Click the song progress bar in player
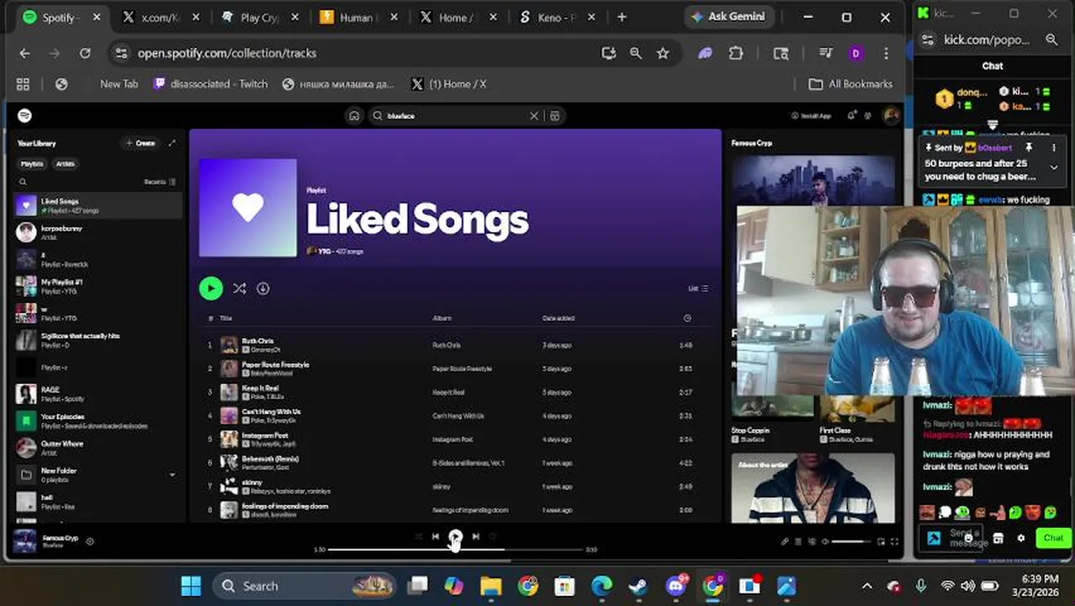Viewport: 1075px width, 606px height. [455, 550]
